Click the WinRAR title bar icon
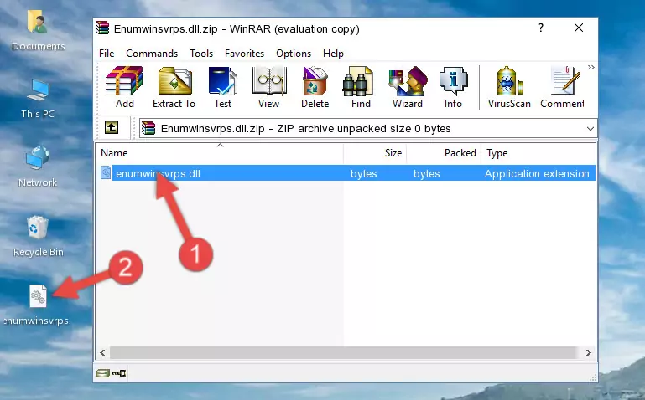Viewport: 645px width, 400px height. [102, 28]
